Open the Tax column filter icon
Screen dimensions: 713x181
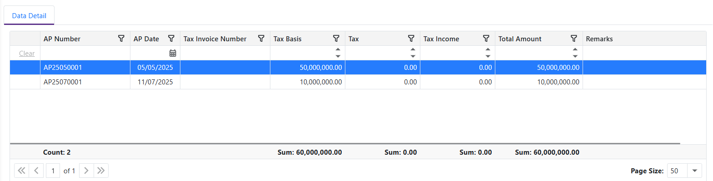pyautogui.click(x=411, y=39)
